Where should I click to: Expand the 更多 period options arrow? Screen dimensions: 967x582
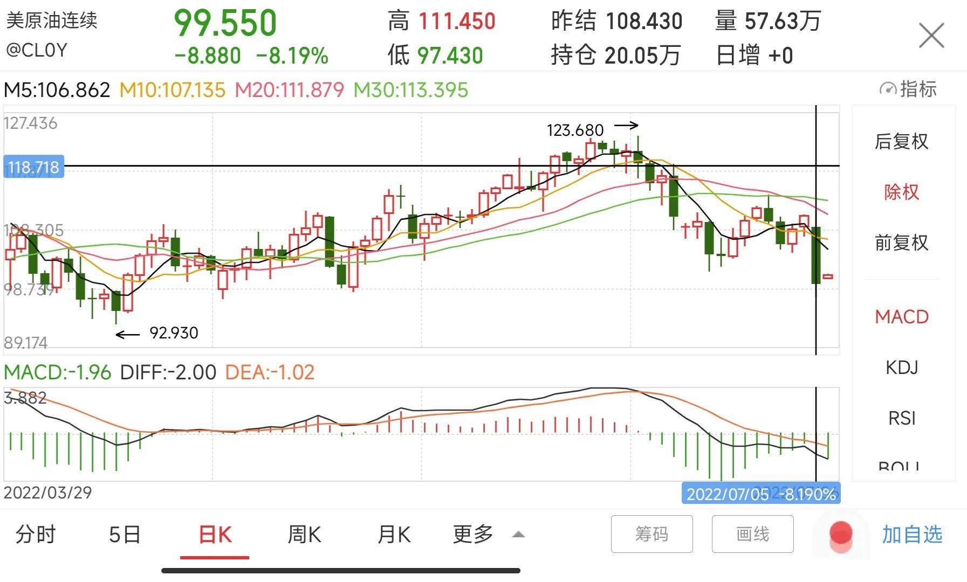coord(518,535)
